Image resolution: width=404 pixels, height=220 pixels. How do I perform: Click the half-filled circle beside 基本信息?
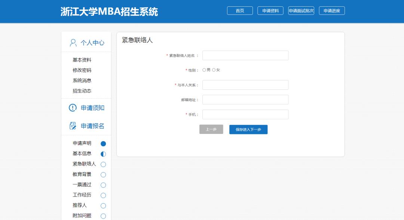pos(103,153)
